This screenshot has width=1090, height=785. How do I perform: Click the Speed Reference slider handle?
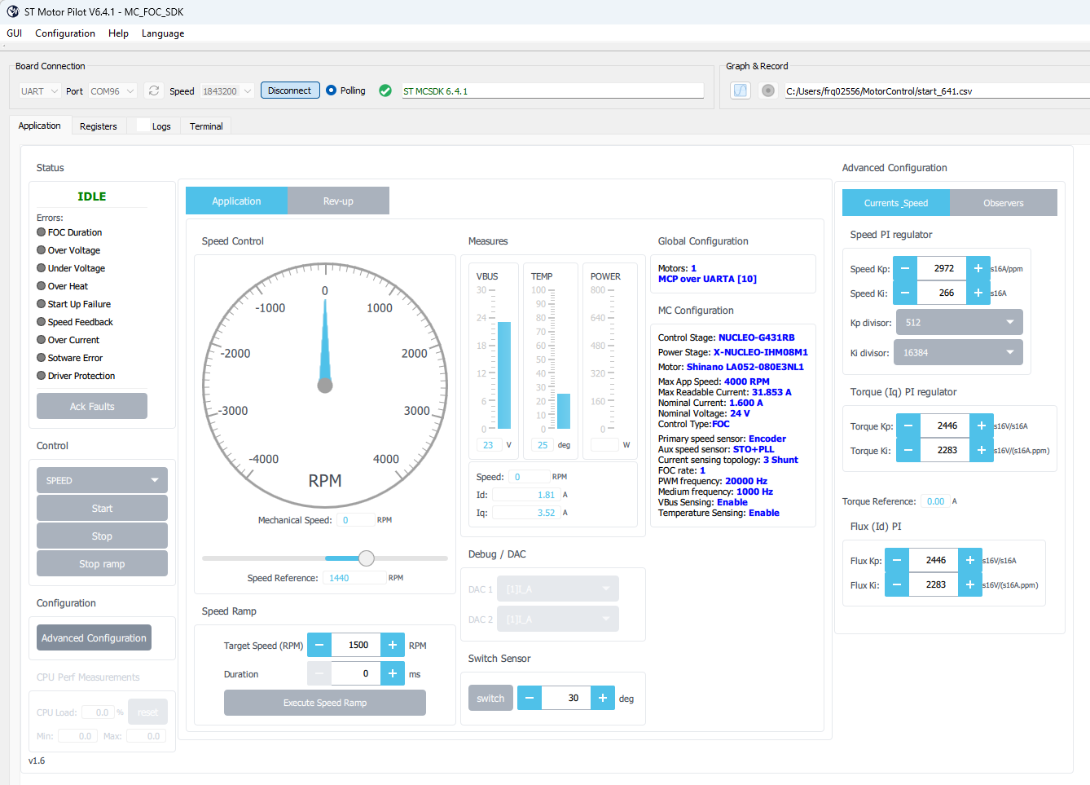tap(367, 558)
